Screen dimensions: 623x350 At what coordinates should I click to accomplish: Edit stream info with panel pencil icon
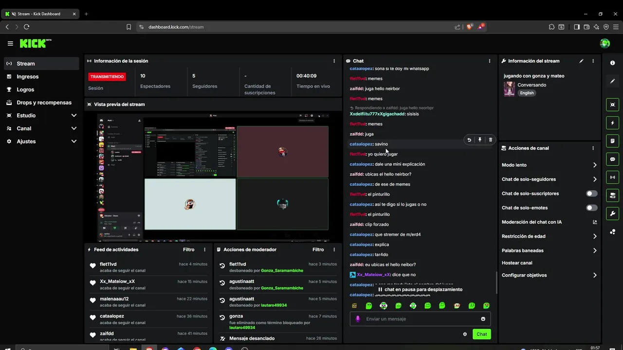pyautogui.click(x=581, y=61)
